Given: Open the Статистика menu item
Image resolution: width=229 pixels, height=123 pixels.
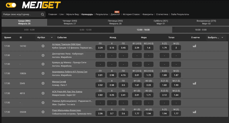Looking at the screenshot, I should [x=162, y=14].
